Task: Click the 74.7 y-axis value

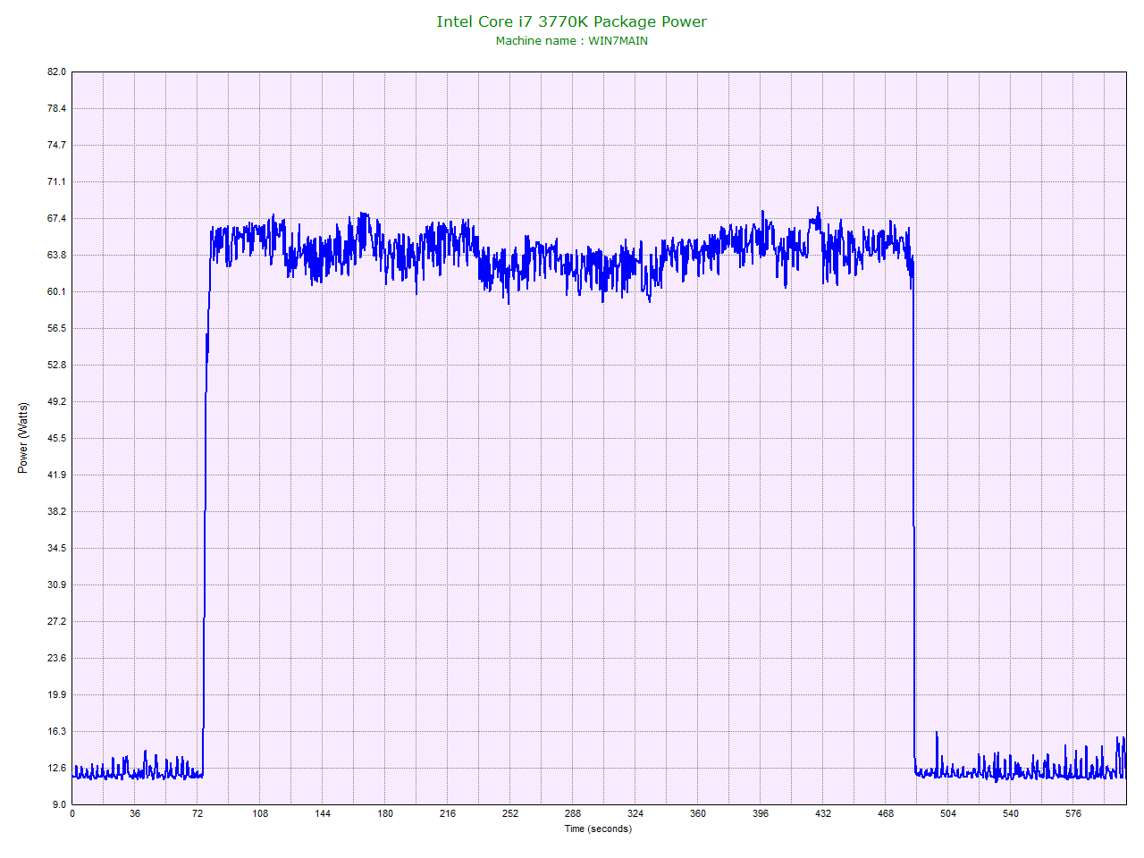Action: pyautogui.click(x=56, y=145)
